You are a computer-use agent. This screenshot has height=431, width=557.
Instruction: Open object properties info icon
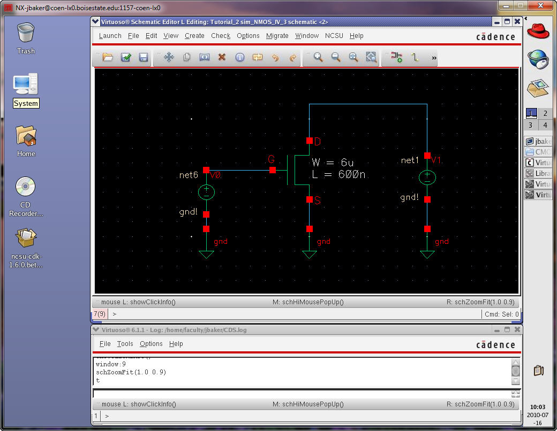point(239,57)
